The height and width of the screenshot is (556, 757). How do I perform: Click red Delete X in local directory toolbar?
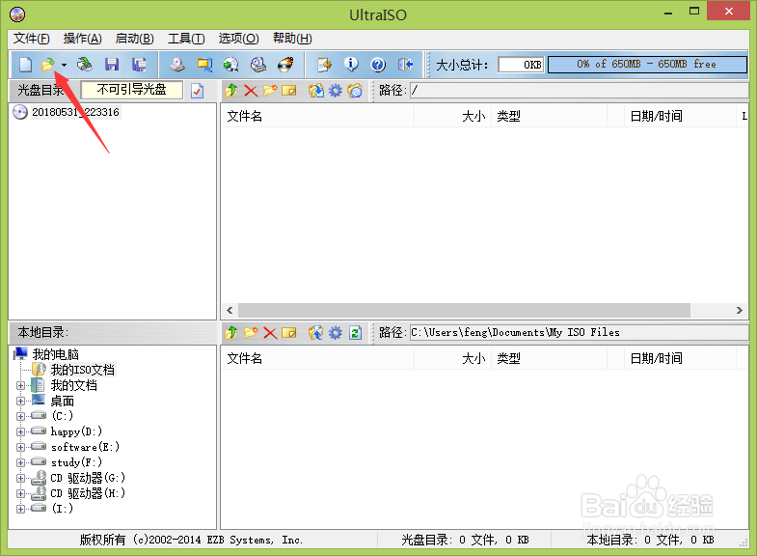(x=270, y=333)
